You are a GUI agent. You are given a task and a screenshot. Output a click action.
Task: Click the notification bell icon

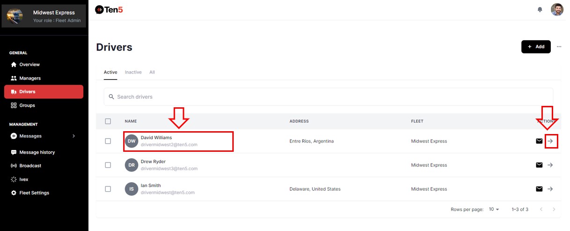[540, 9]
